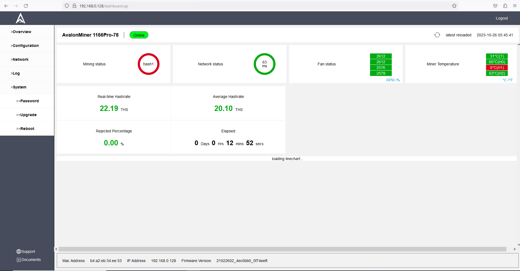Click the green Online status badge

pyautogui.click(x=139, y=35)
